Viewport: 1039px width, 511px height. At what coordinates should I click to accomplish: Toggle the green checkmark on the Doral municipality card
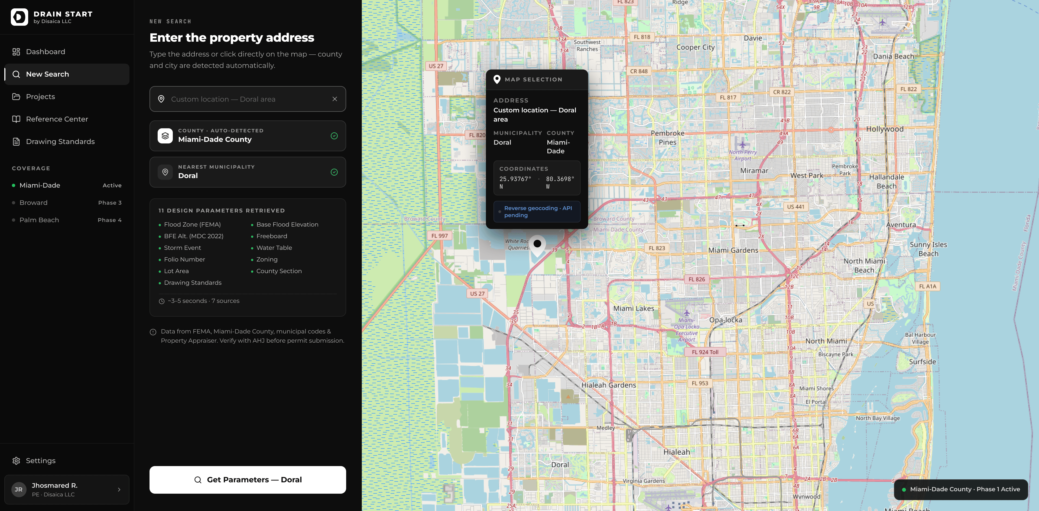coord(334,172)
